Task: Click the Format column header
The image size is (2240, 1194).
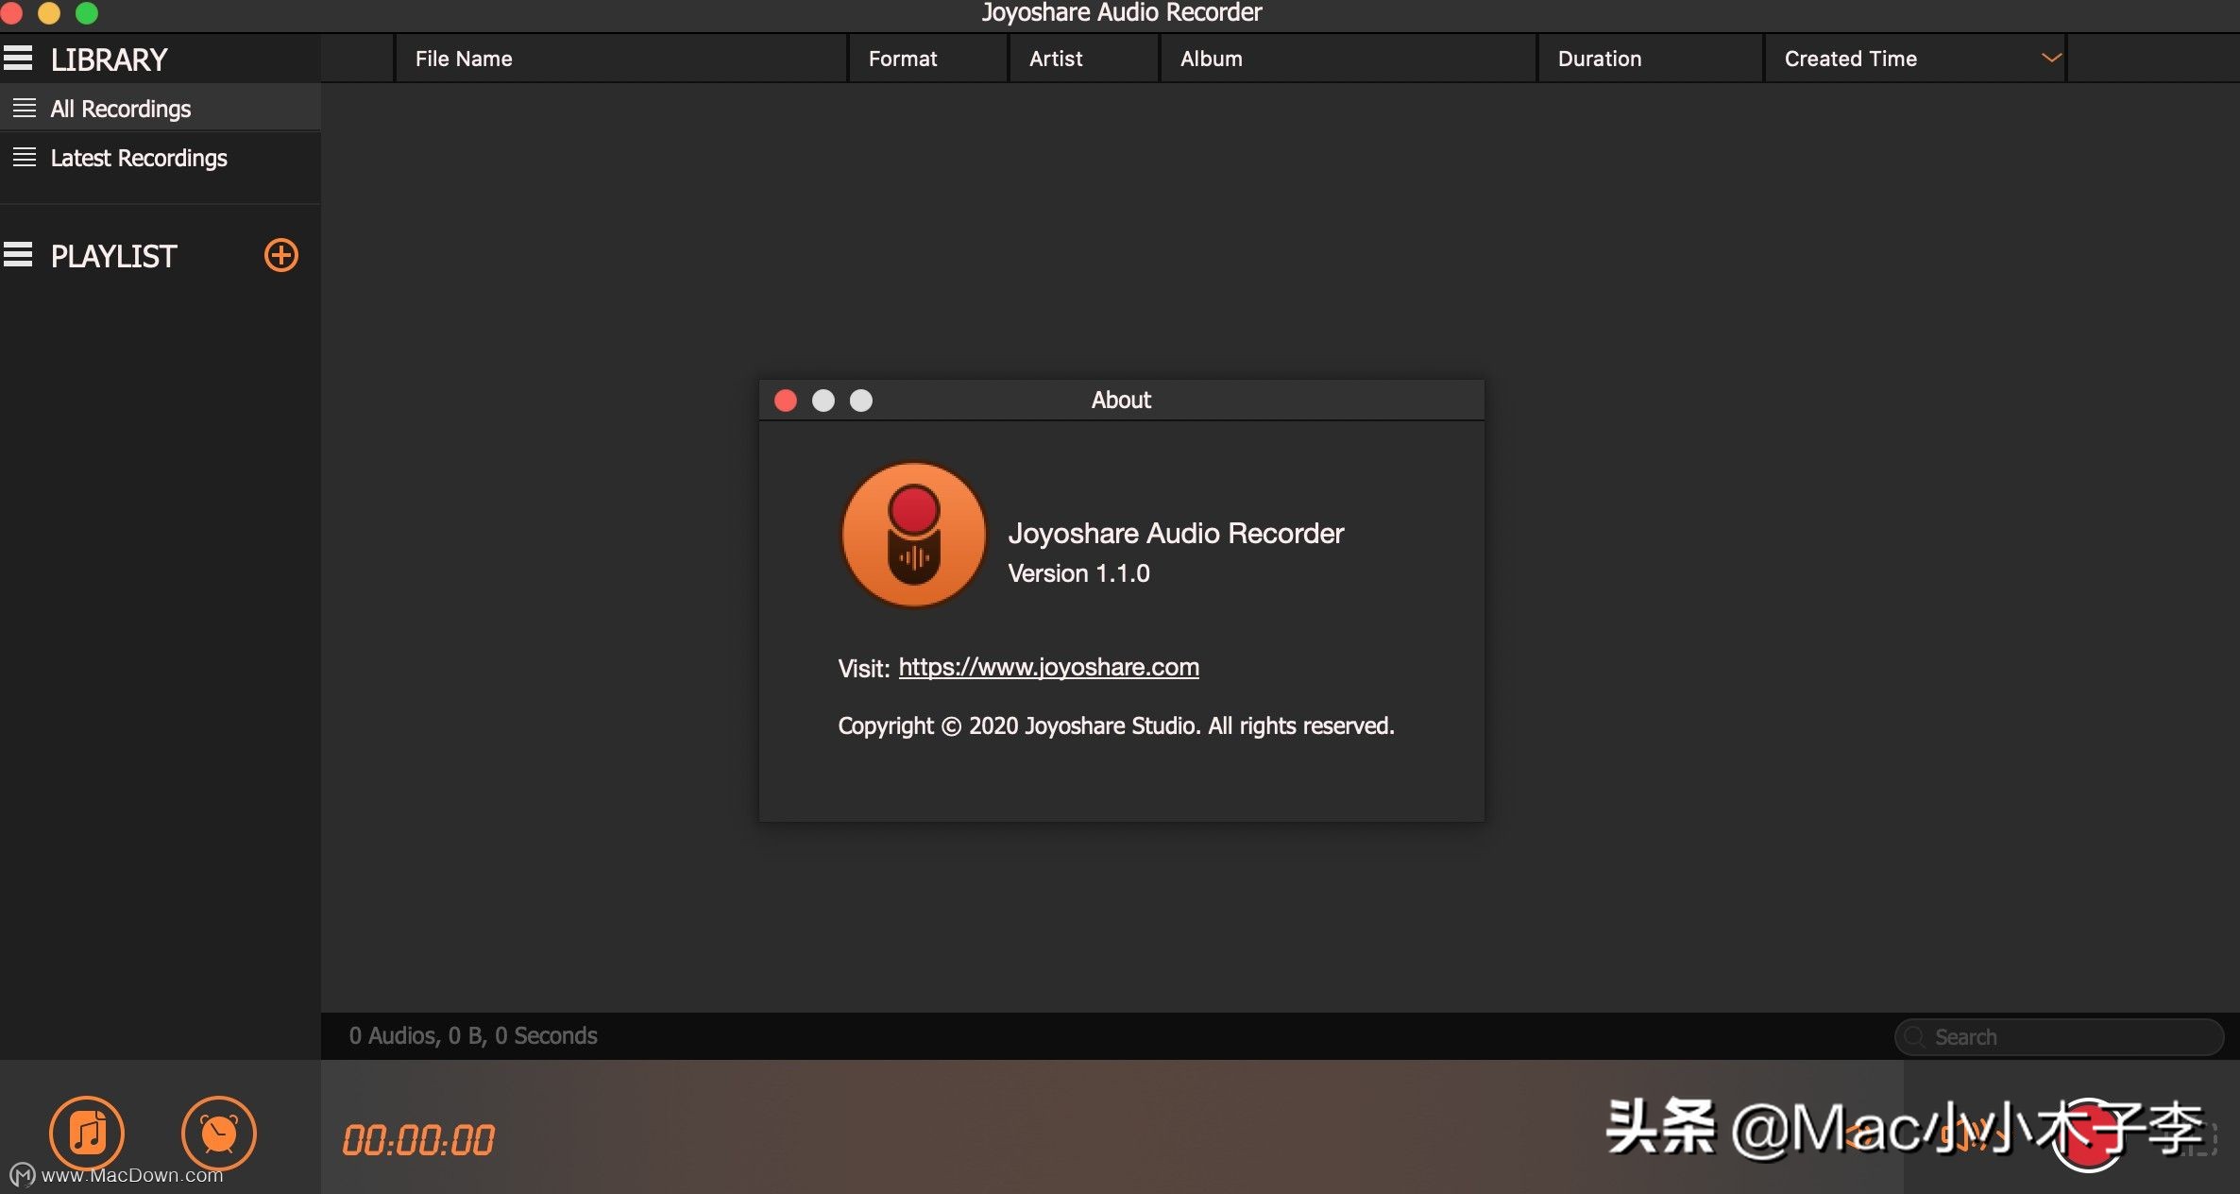Action: pos(902,59)
